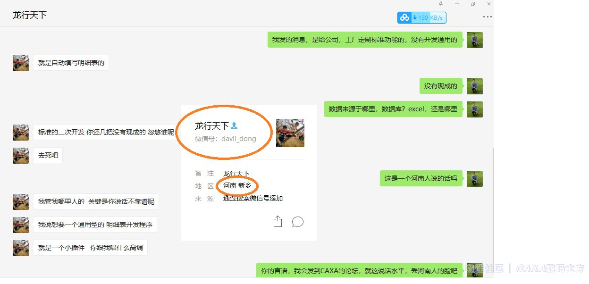Select the message '这是一个河南人说的话吗'
Viewport: 589px width, 284px height.
point(421,178)
